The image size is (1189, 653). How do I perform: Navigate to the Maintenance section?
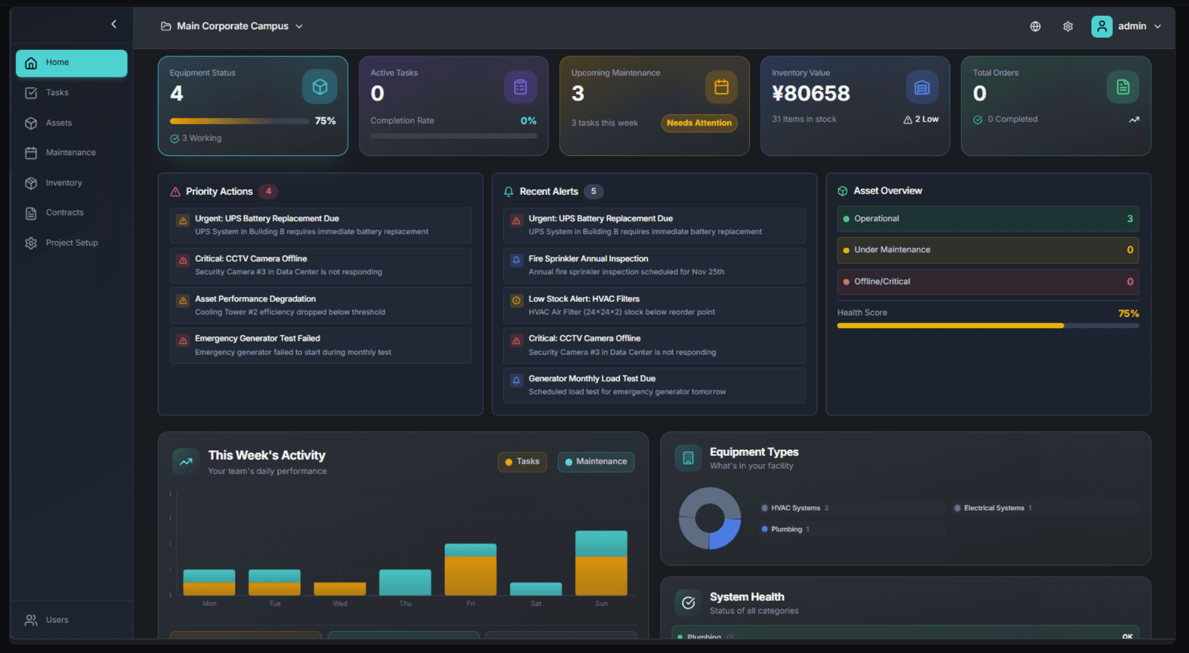[x=70, y=152]
